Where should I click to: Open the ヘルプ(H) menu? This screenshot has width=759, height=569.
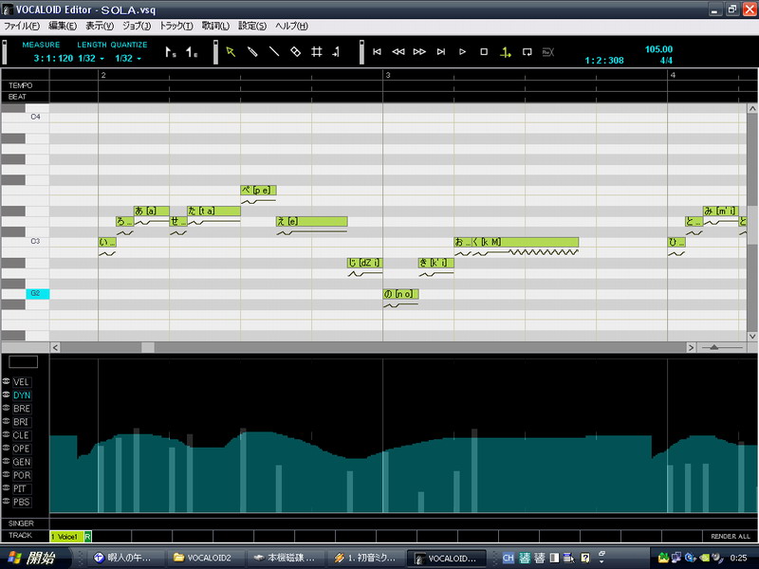click(x=291, y=27)
